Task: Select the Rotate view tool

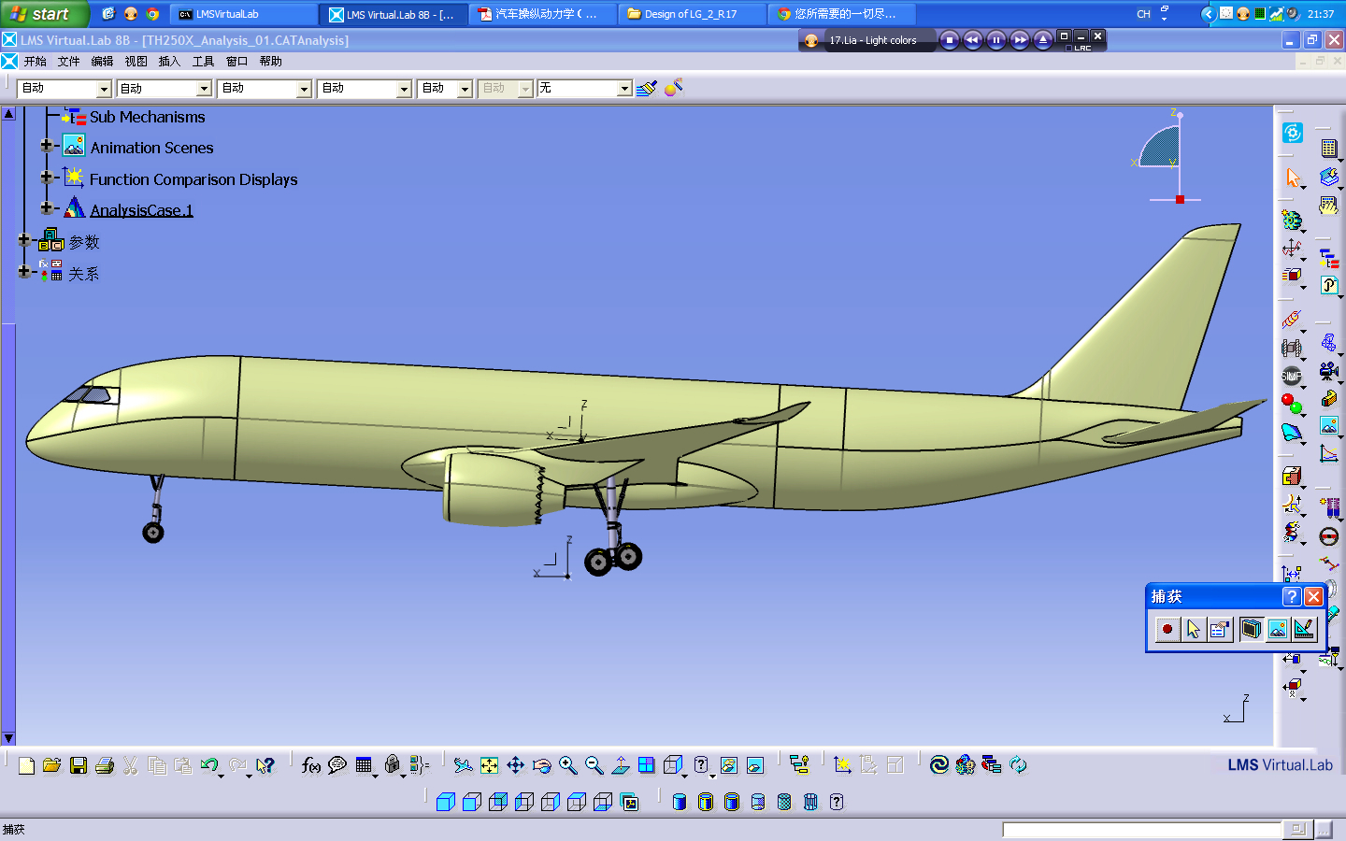Action: pos(541,765)
